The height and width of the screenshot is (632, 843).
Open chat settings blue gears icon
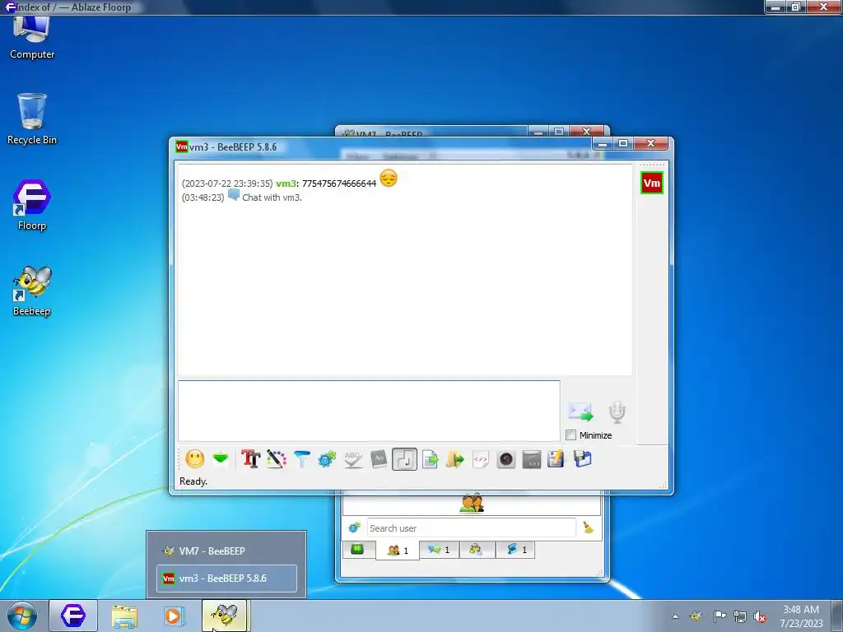(x=327, y=459)
